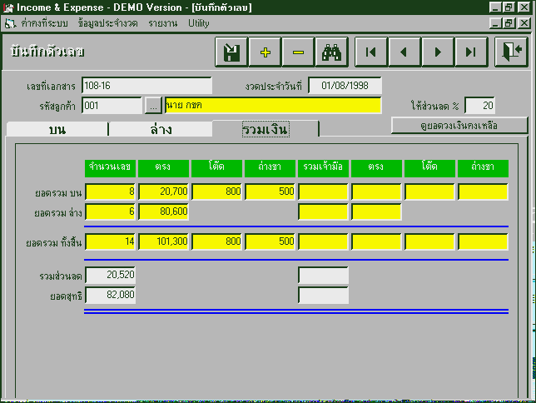Go to the next record

point(438,52)
